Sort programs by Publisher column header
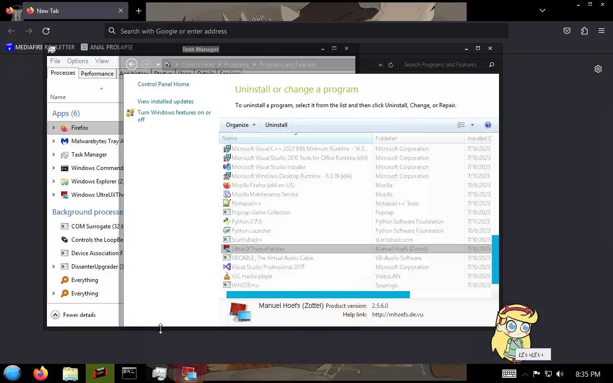This screenshot has height=383, width=613. (418, 138)
